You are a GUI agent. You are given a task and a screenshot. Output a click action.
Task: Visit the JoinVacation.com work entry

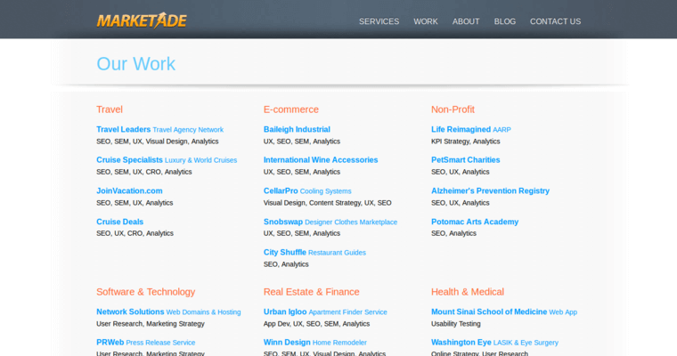coord(129,190)
